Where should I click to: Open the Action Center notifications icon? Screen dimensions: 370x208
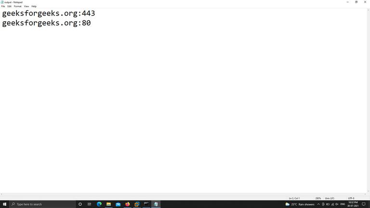point(364,204)
